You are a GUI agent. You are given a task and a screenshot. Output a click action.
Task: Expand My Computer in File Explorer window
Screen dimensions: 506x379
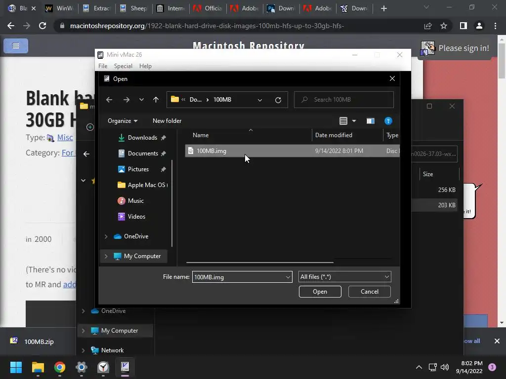coord(83,331)
